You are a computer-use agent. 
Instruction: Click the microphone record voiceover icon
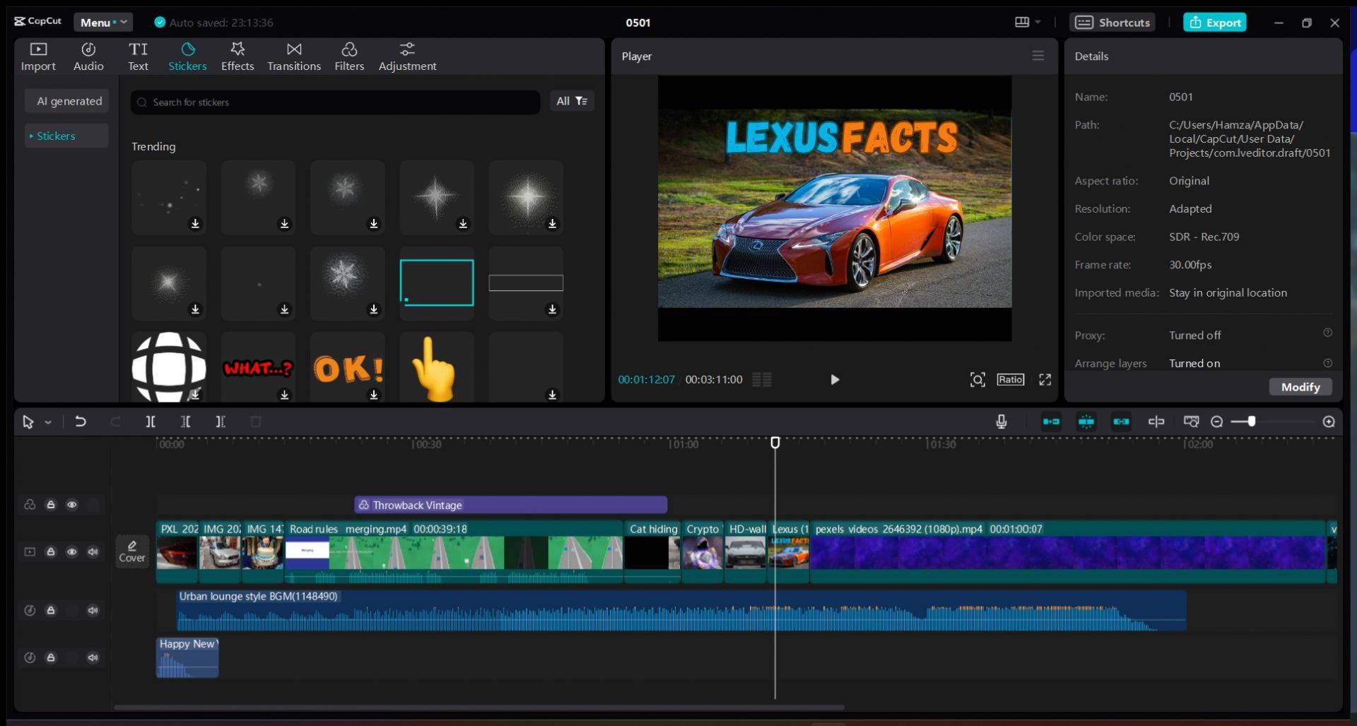[1001, 422]
